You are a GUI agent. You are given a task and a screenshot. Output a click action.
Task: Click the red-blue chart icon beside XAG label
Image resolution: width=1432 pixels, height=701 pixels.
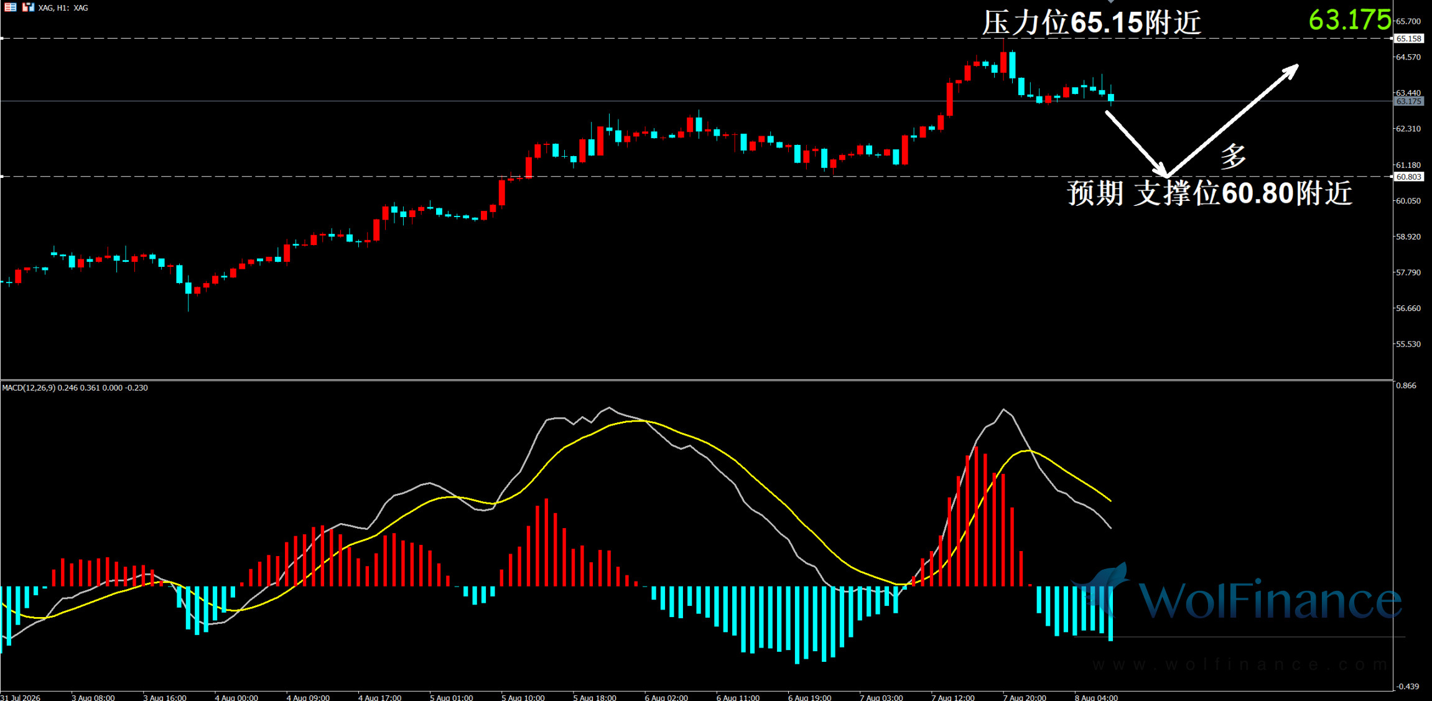(x=28, y=7)
